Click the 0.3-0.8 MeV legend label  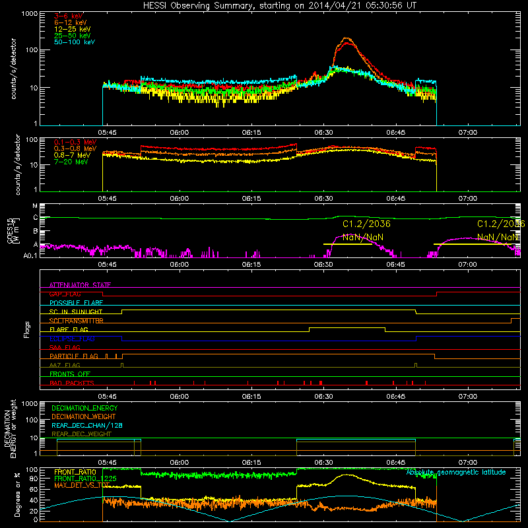[75, 148]
